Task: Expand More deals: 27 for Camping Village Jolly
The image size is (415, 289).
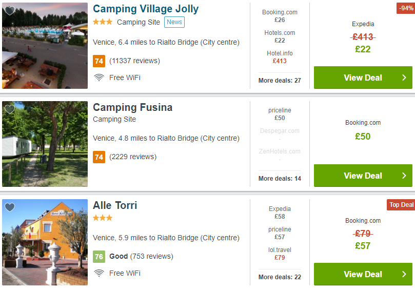Action: (x=280, y=81)
